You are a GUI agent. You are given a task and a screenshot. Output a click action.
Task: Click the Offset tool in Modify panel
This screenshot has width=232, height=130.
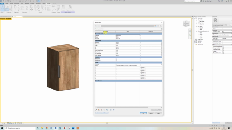tap(35, 6)
